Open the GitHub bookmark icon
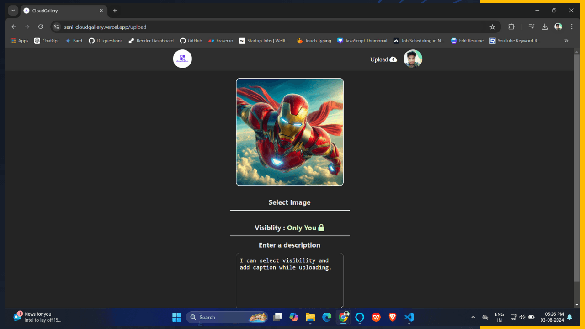This screenshot has height=329, width=585. tap(183, 41)
